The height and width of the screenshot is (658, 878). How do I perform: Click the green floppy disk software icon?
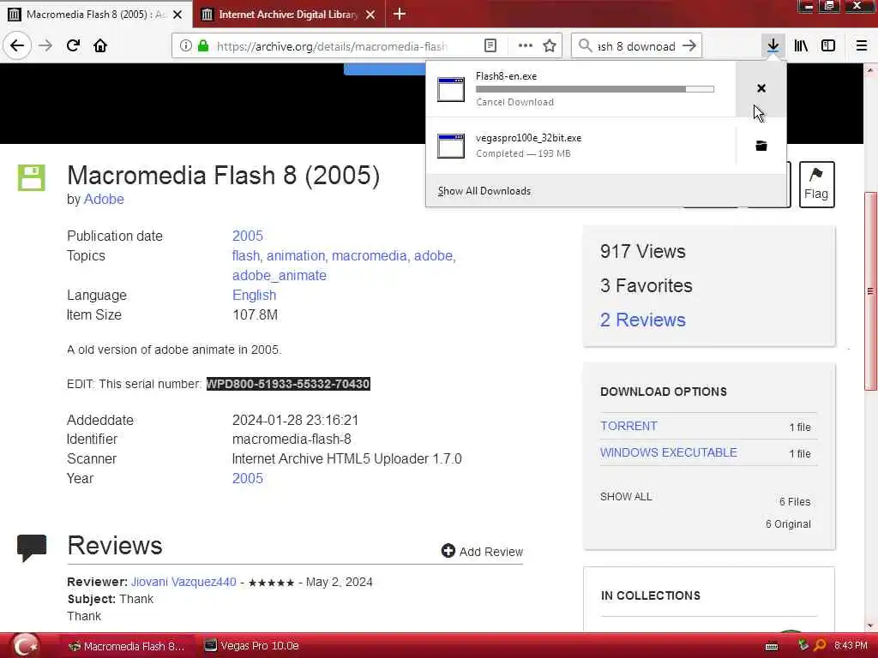[x=32, y=178]
